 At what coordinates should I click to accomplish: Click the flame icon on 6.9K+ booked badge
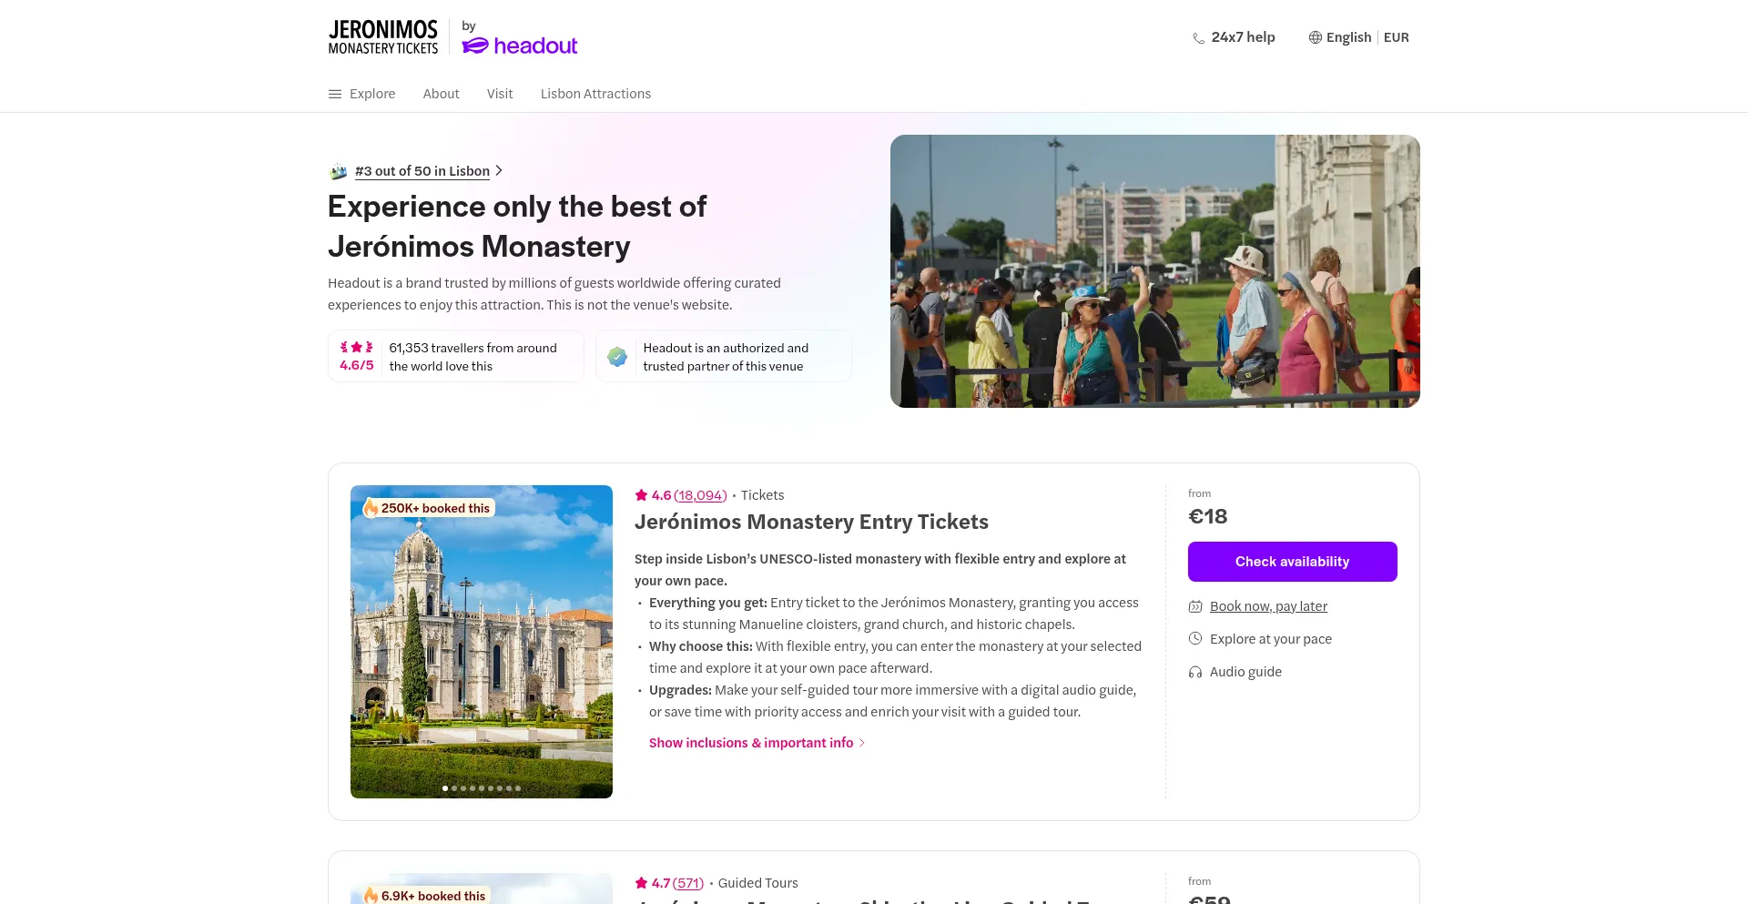point(371,896)
